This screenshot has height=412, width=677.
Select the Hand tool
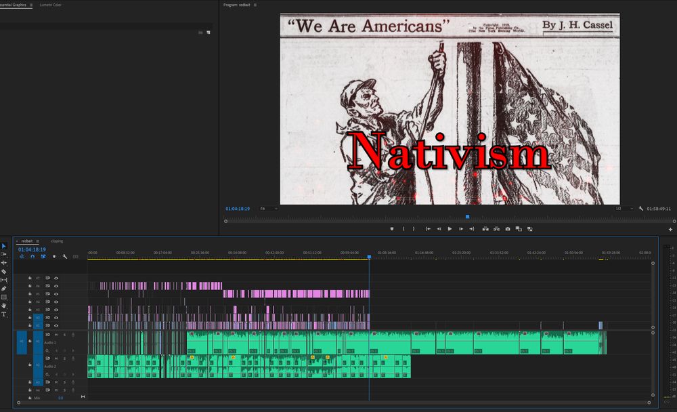click(x=4, y=306)
